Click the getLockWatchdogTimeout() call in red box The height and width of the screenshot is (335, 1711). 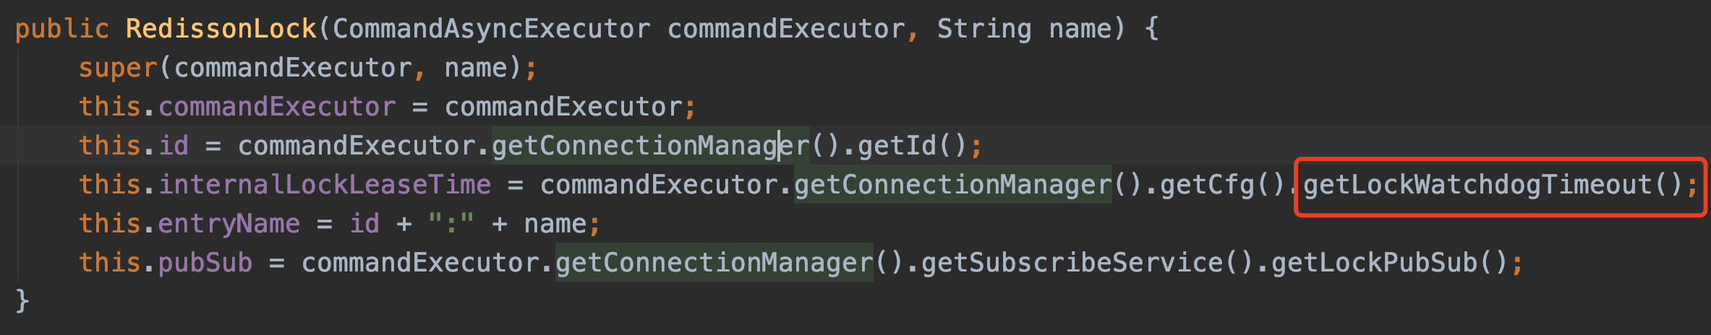pyautogui.click(x=1492, y=185)
